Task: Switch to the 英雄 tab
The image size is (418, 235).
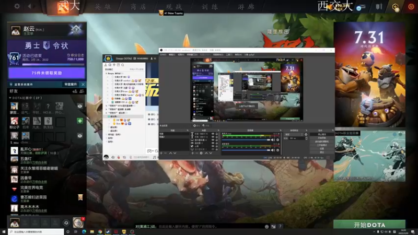Action: 102,7
